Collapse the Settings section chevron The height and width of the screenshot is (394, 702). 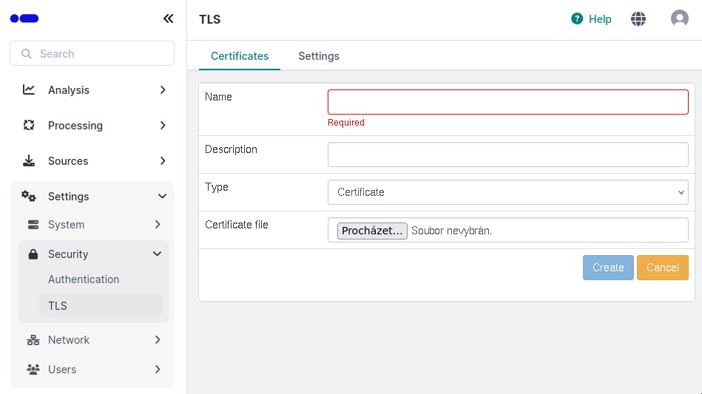163,196
